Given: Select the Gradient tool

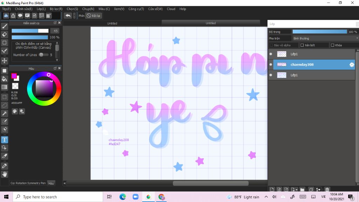Looking at the screenshot, I should (4, 87).
